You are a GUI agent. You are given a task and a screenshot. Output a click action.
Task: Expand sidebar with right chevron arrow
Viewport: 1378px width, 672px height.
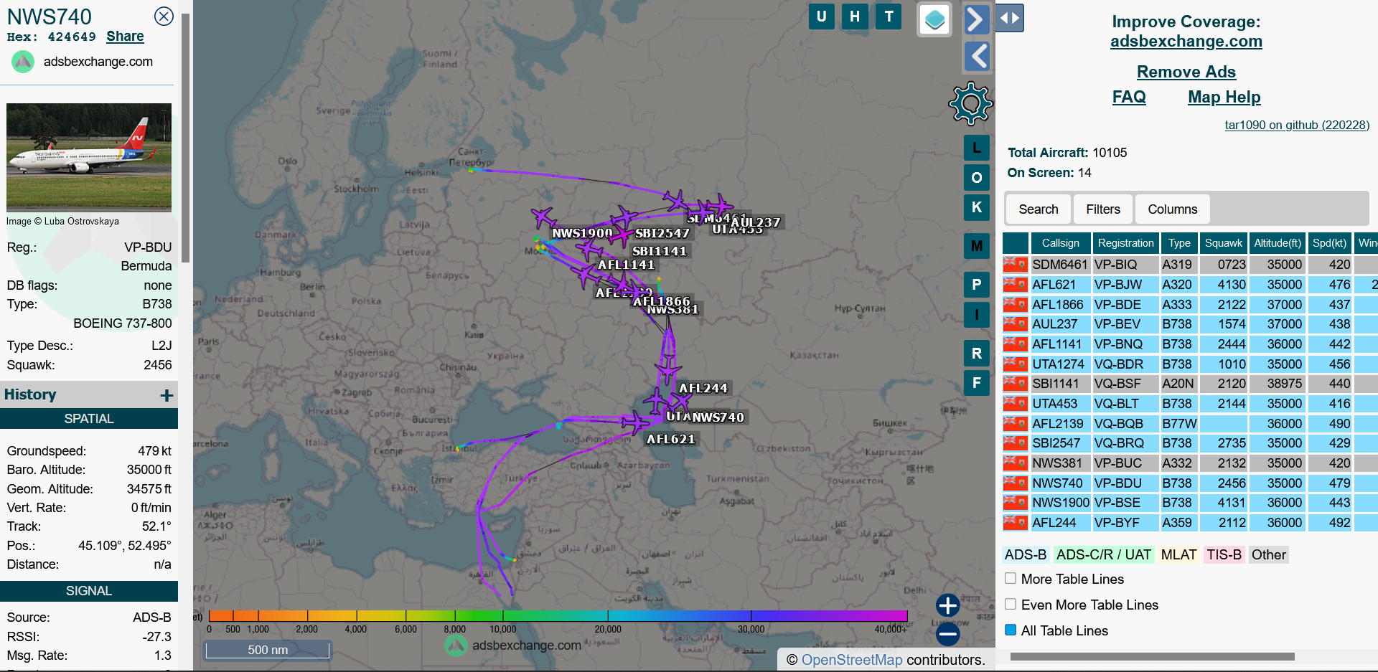click(976, 19)
